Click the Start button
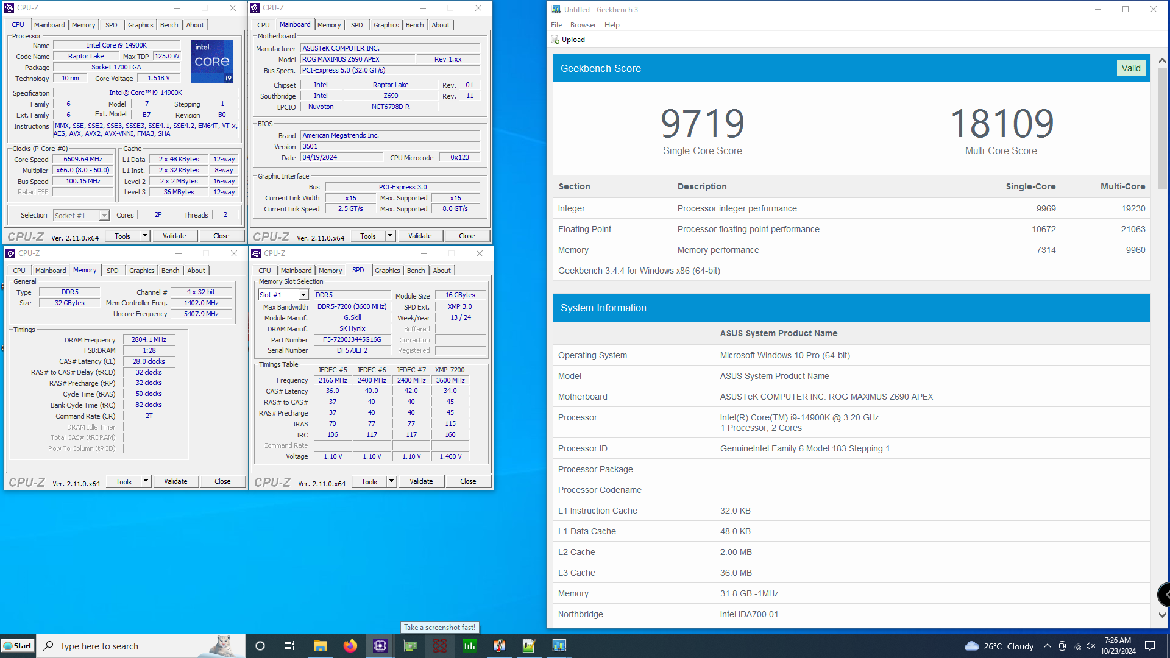This screenshot has width=1170, height=658. (18, 646)
